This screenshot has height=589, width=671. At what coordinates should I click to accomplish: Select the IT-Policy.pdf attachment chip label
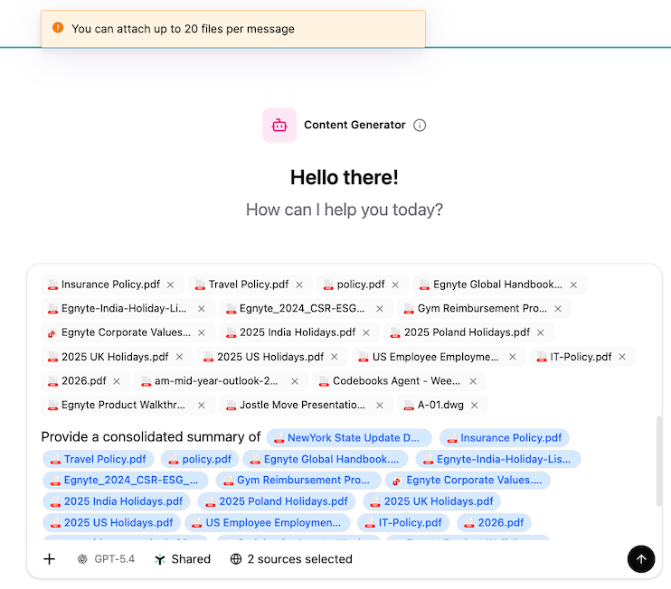pos(581,357)
